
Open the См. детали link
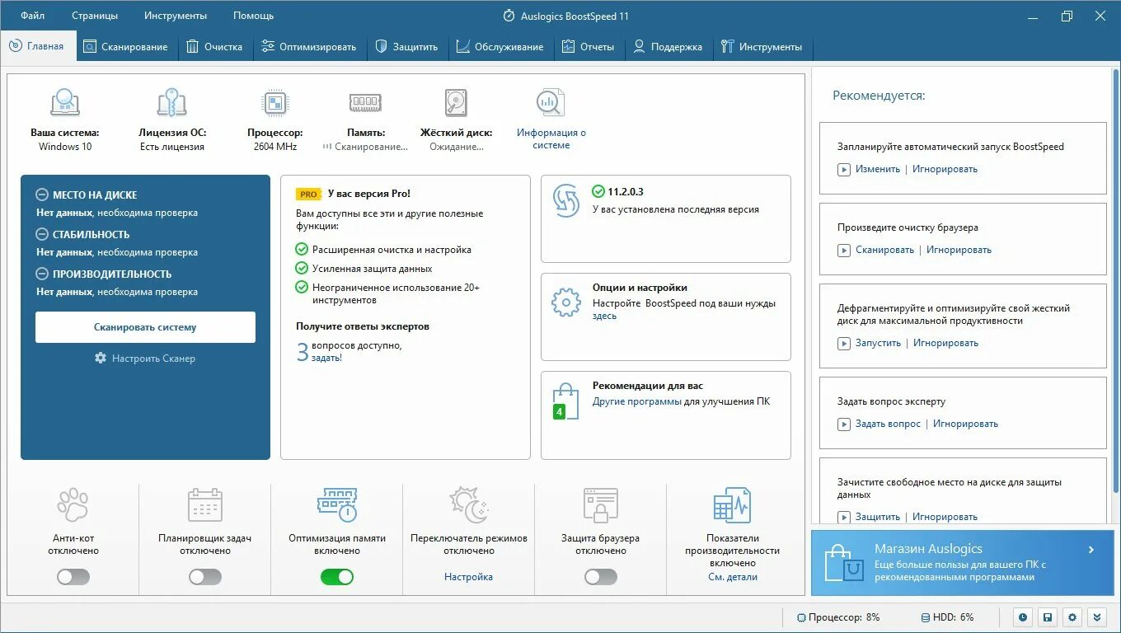733,577
